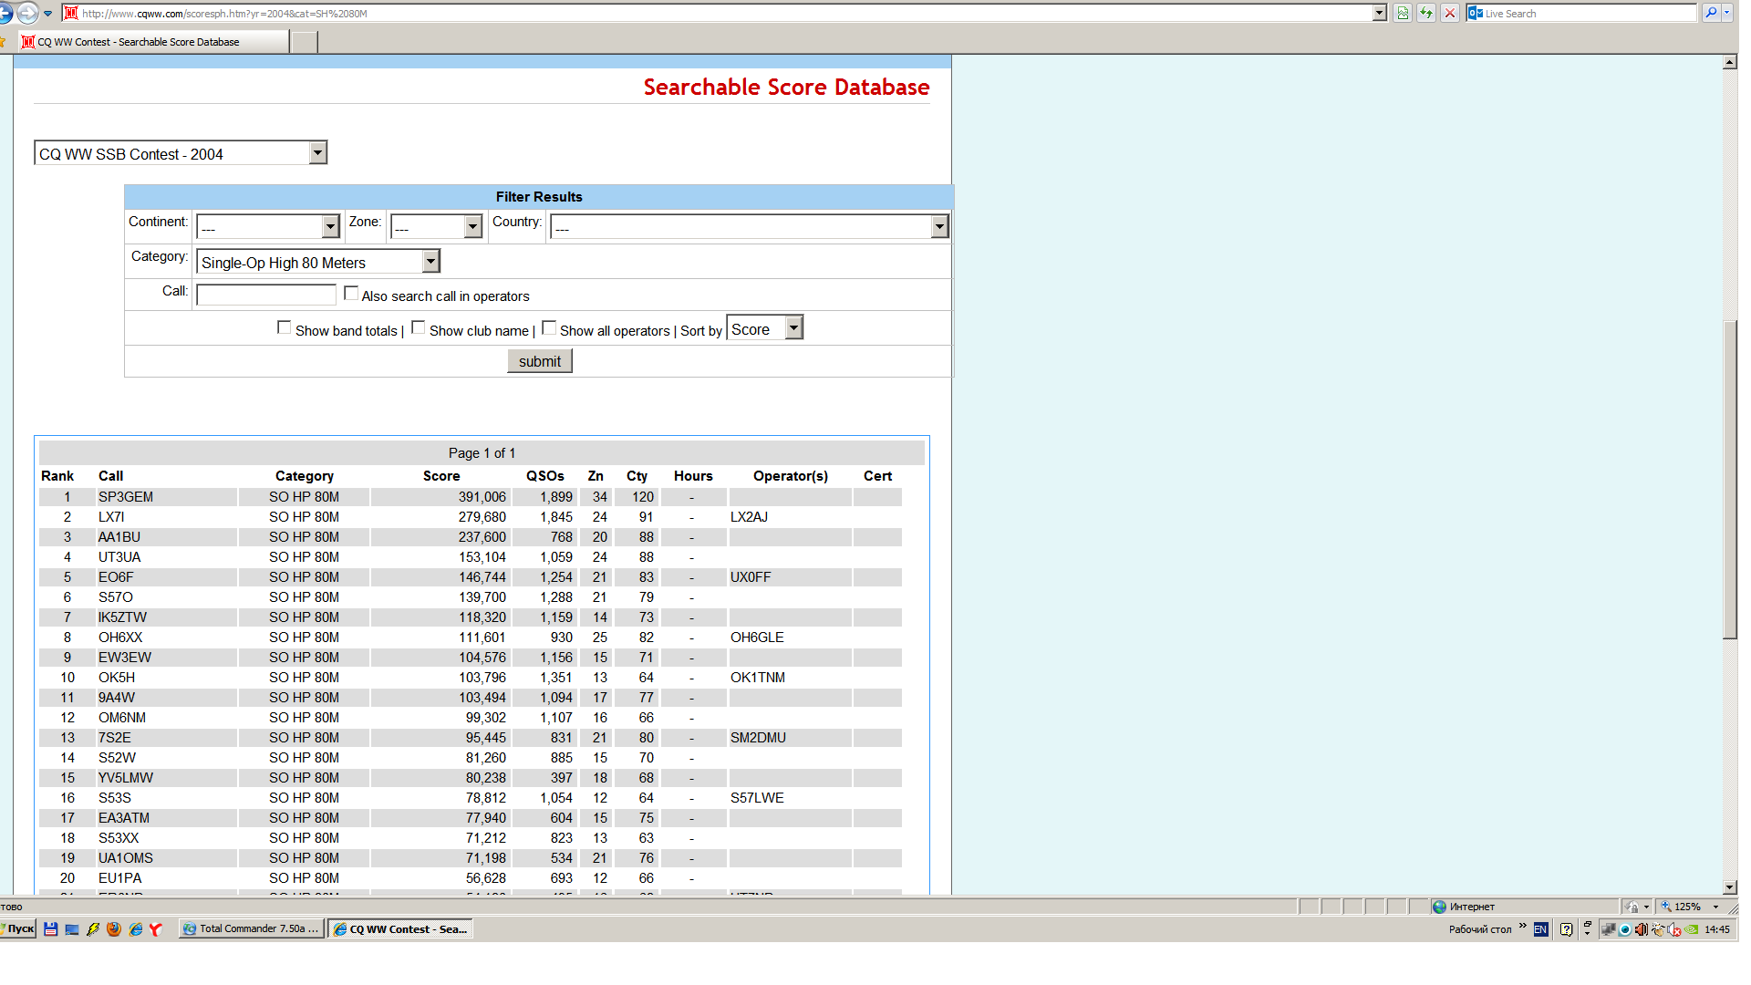Open Firefox from the quick launch bar

pos(114,929)
